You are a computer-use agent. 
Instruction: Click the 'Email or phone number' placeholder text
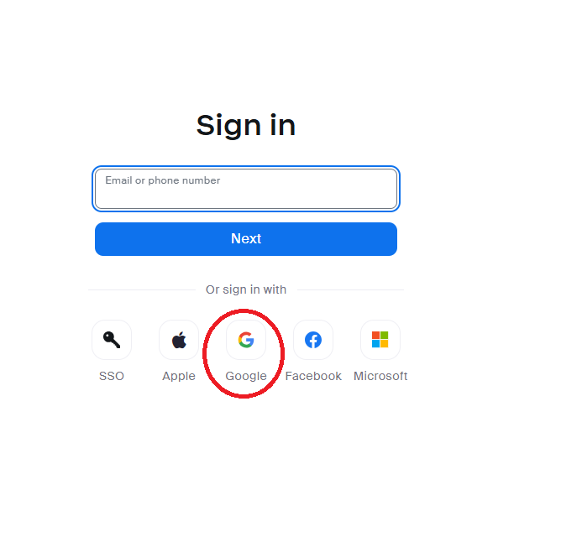click(x=162, y=180)
